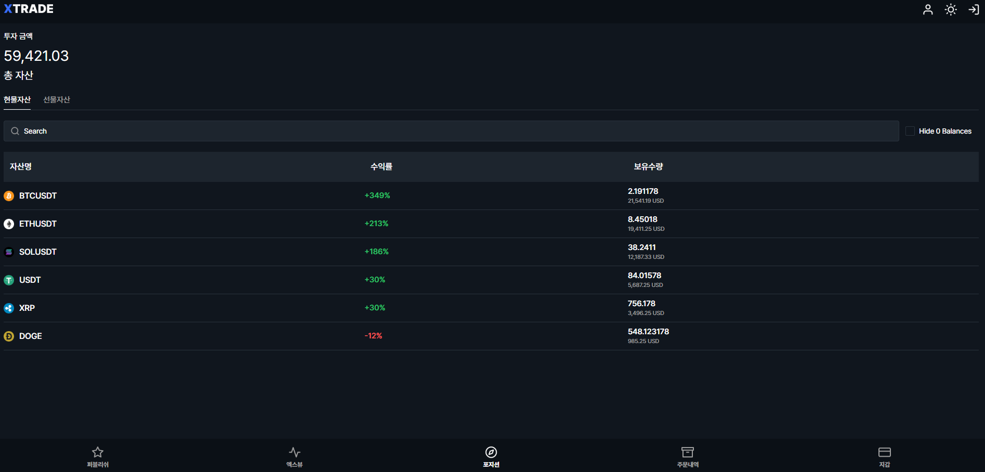This screenshot has width=985, height=472.
Task: Click the 84.01578 holding amount
Action: (645, 276)
